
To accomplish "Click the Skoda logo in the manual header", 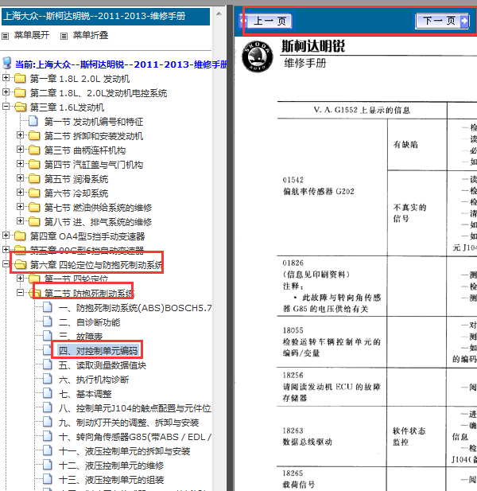I will pos(257,57).
